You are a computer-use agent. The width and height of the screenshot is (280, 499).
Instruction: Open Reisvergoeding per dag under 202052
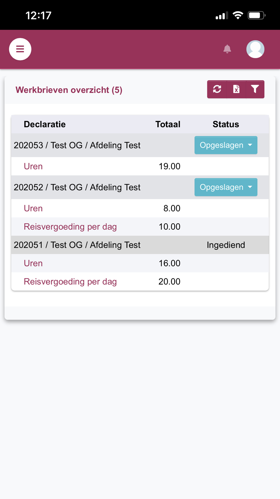point(70,227)
